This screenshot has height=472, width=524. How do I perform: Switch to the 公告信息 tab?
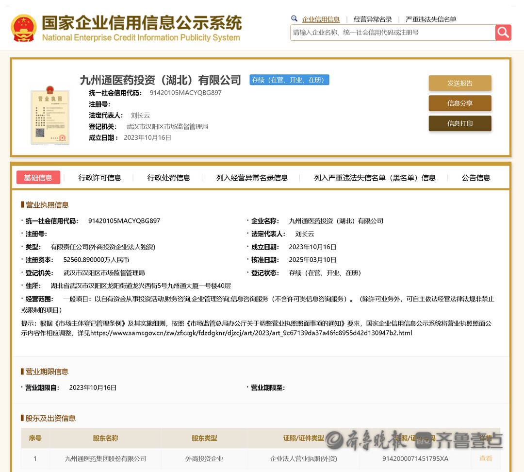click(x=476, y=178)
